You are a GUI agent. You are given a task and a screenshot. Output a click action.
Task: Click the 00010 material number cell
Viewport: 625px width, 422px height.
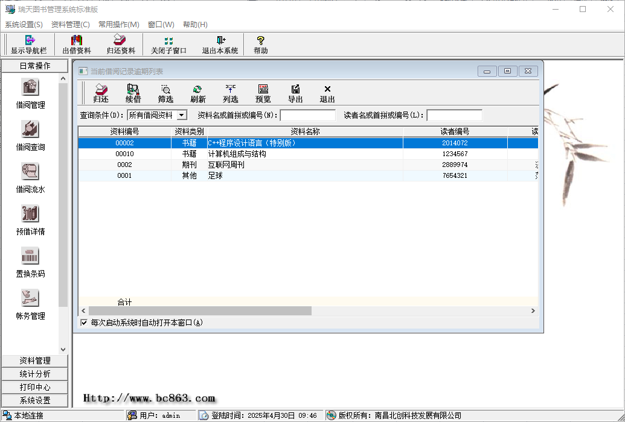tap(125, 154)
